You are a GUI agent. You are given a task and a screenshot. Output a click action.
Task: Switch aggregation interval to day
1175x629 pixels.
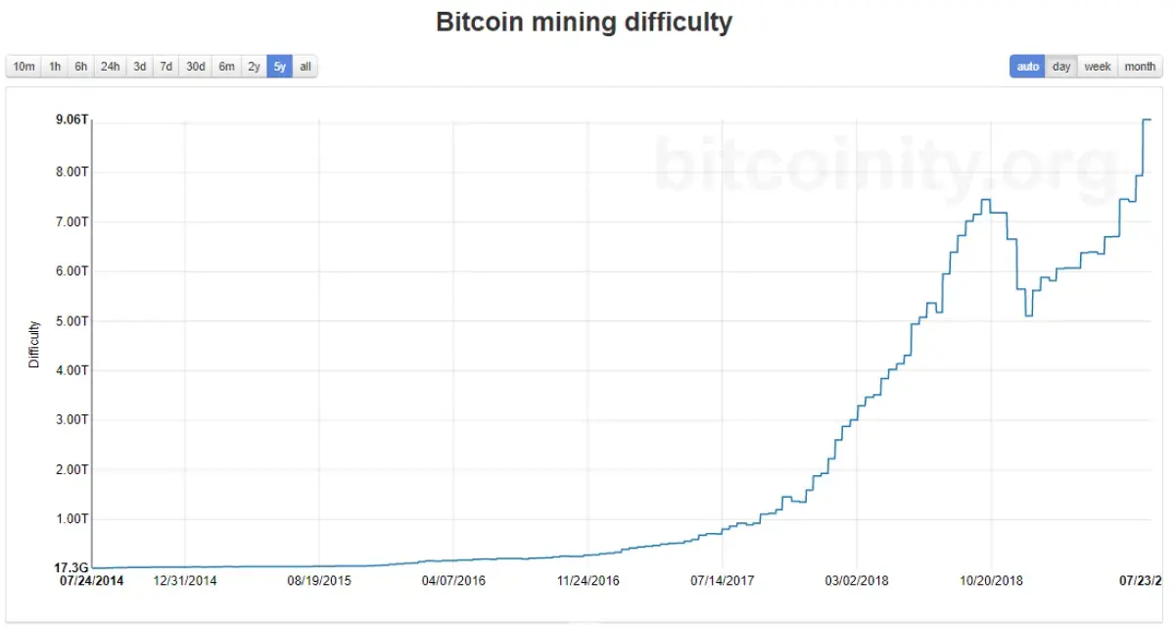(x=1060, y=66)
